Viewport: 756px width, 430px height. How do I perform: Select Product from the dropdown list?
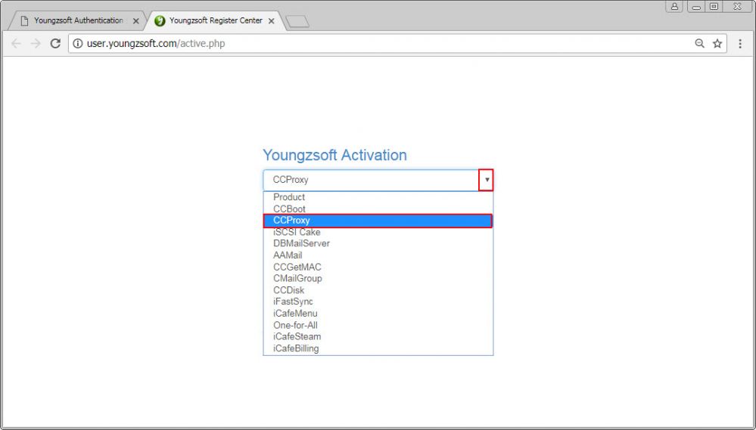378,197
